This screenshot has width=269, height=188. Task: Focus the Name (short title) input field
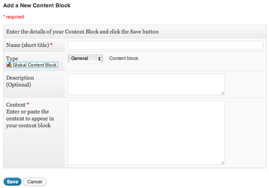point(165,45)
